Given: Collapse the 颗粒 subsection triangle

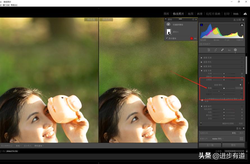Looking at the screenshot, I should [x=240, y=85].
